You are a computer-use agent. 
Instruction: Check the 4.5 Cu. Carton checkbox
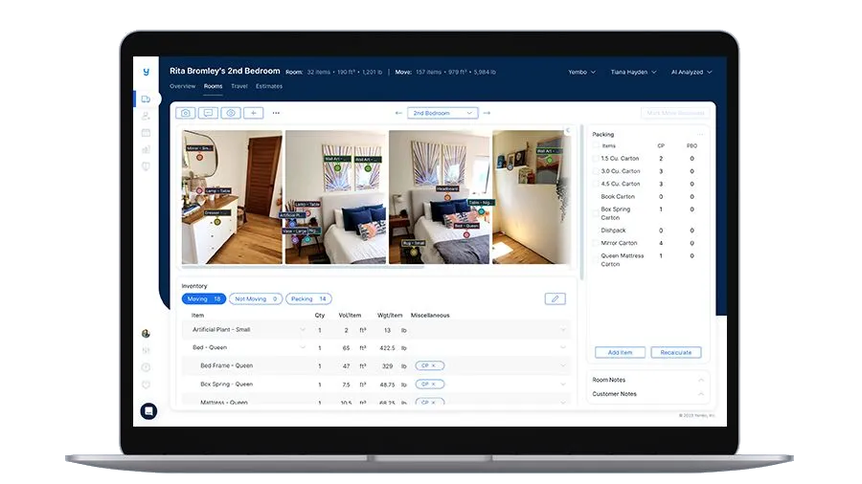coord(596,184)
